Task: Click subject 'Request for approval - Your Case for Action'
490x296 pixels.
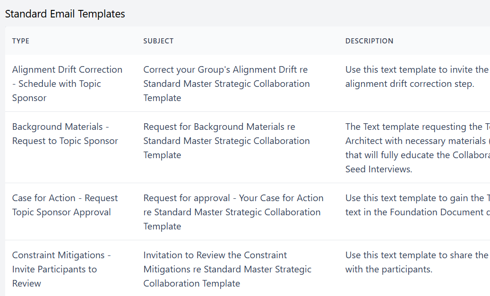Action: (x=233, y=212)
